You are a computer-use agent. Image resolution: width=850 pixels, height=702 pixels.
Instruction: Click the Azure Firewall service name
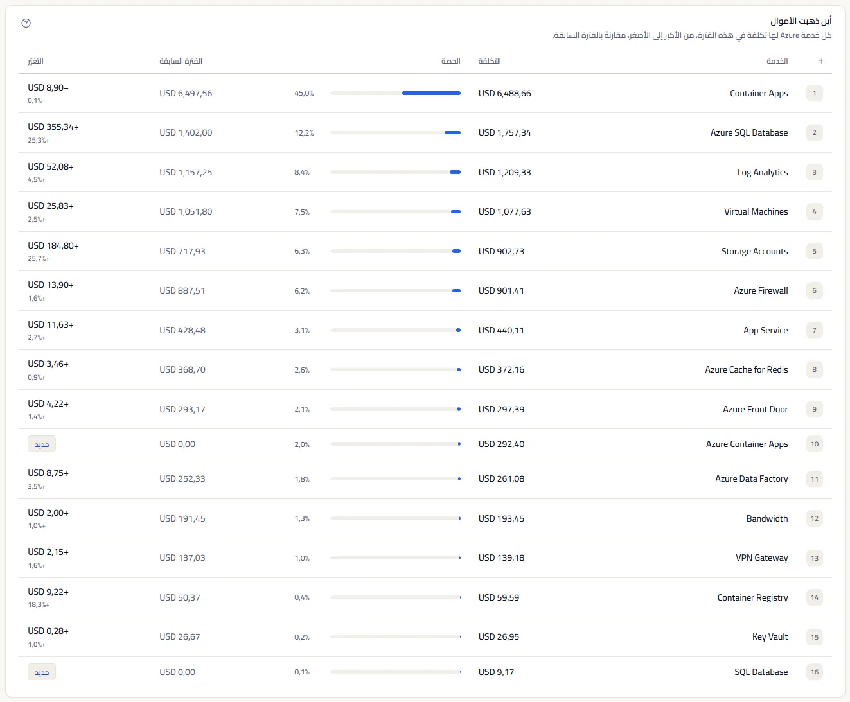coord(761,290)
